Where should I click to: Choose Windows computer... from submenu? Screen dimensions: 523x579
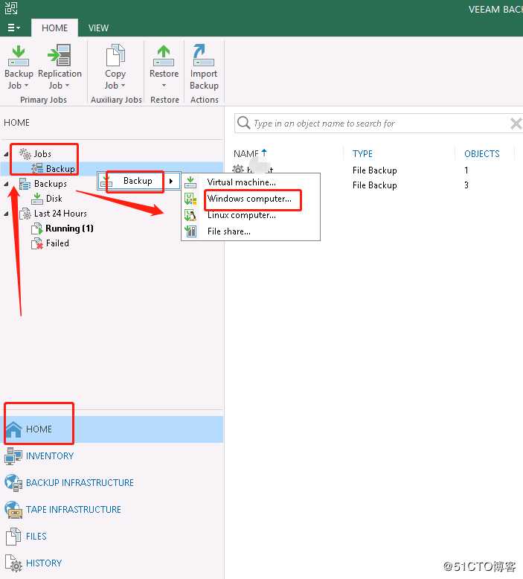tap(249, 199)
